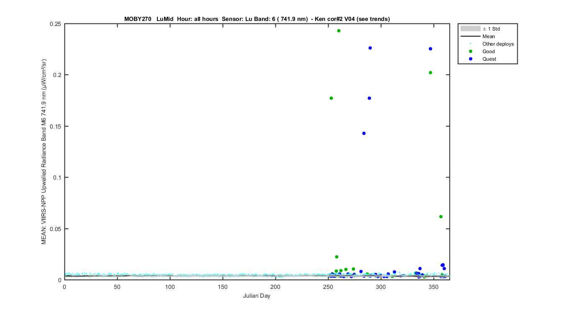Select the 'Mean' legend label

[488, 36]
